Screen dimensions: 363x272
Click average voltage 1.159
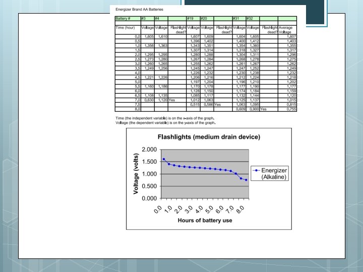pyautogui.click(x=287, y=91)
